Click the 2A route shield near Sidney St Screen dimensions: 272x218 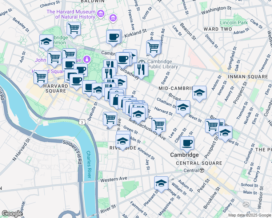click(x=246, y=205)
